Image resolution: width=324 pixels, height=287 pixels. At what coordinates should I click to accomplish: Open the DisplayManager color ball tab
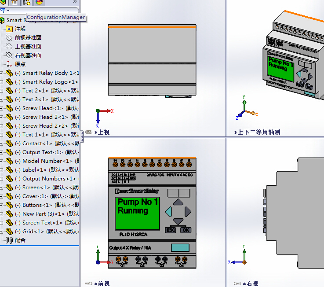[x=39, y=3]
